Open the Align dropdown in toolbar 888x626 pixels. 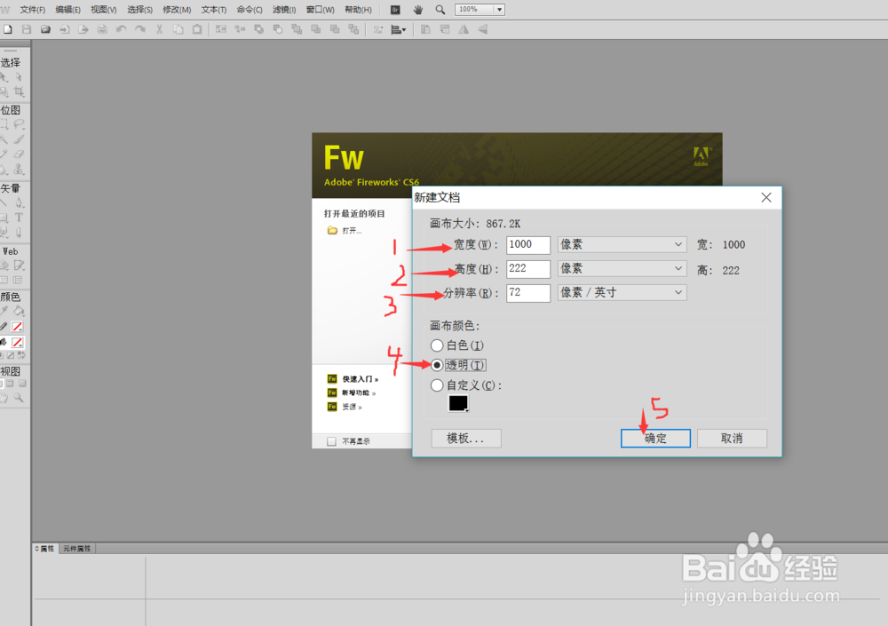(x=399, y=29)
